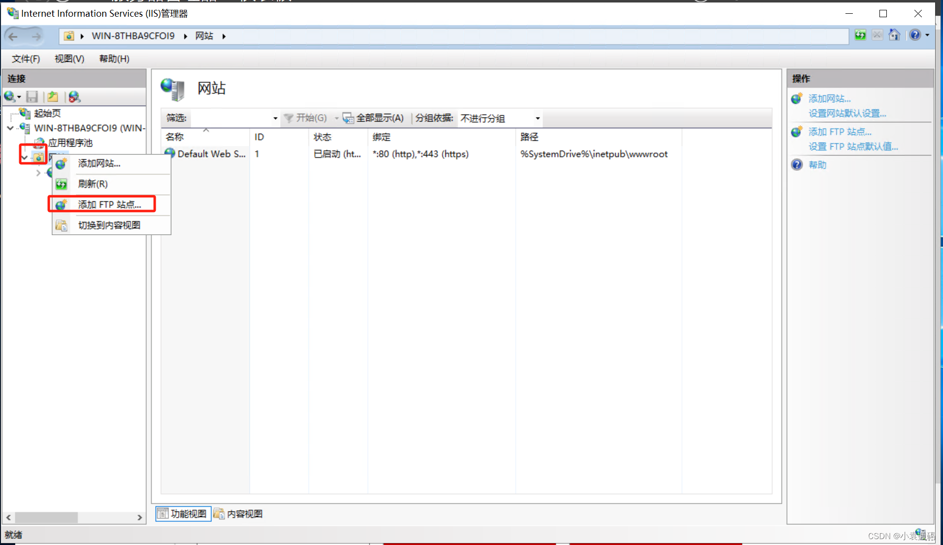Image resolution: width=943 pixels, height=545 pixels.
Task: Click the right arrow of connections horizontal scrollbar
Action: coord(140,517)
